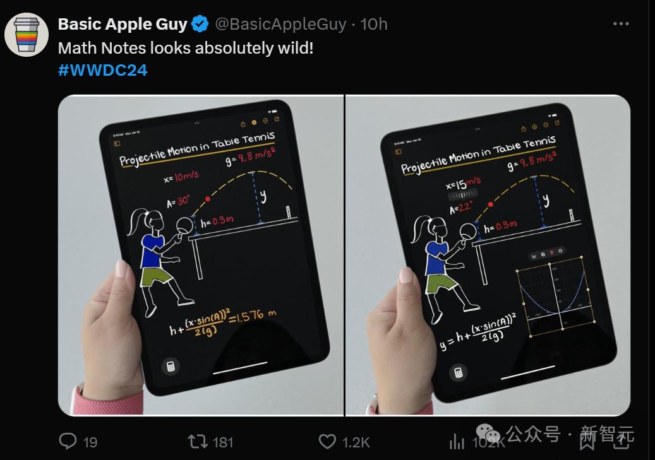The width and height of the screenshot is (655, 460).
Task: Tap calculator icon on the left iPad
Action: 170,366
